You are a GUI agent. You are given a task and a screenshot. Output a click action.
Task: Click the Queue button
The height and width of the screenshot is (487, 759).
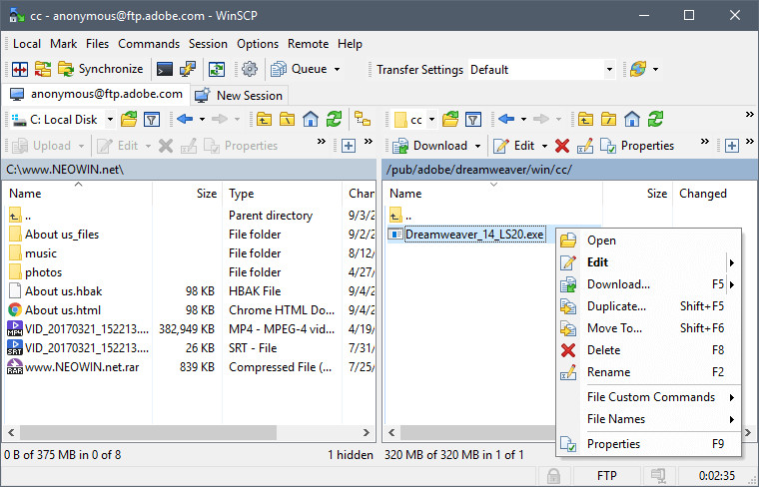pos(299,69)
